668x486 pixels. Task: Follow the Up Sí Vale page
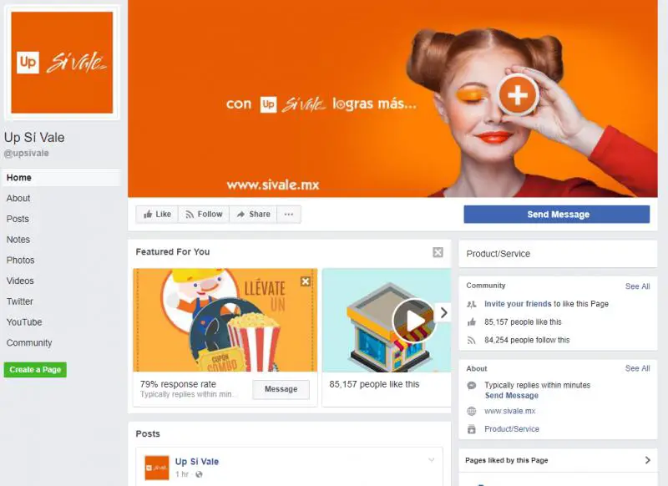[x=204, y=215]
